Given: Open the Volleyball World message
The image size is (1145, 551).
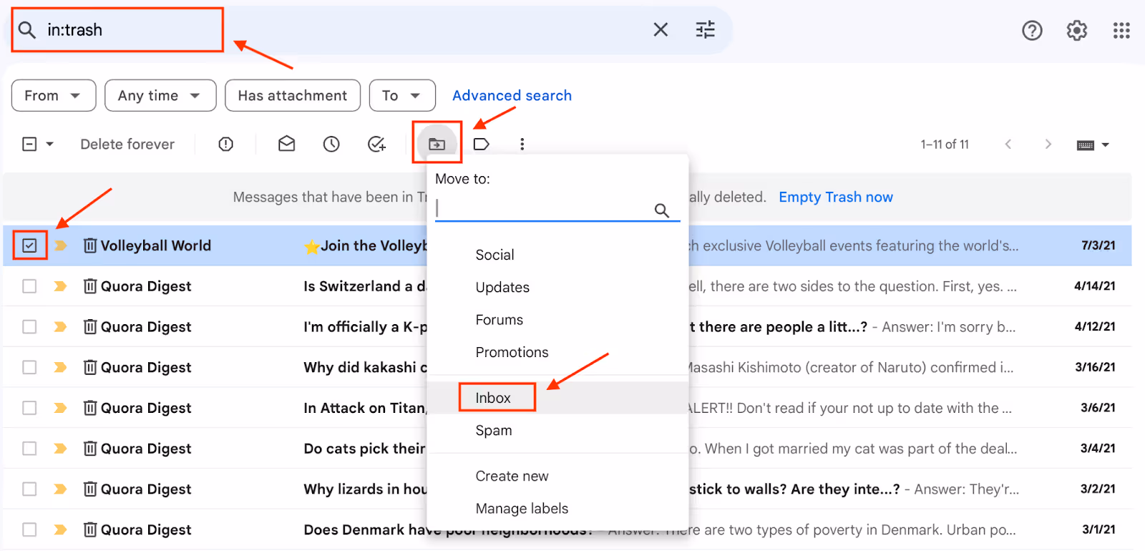Looking at the screenshot, I should [567, 245].
